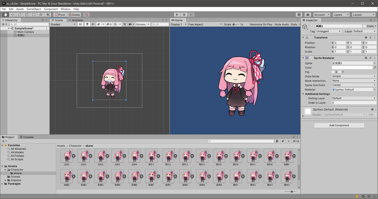Select the Move tool
This screenshot has width=378, height=199.
(x=13, y=15)
